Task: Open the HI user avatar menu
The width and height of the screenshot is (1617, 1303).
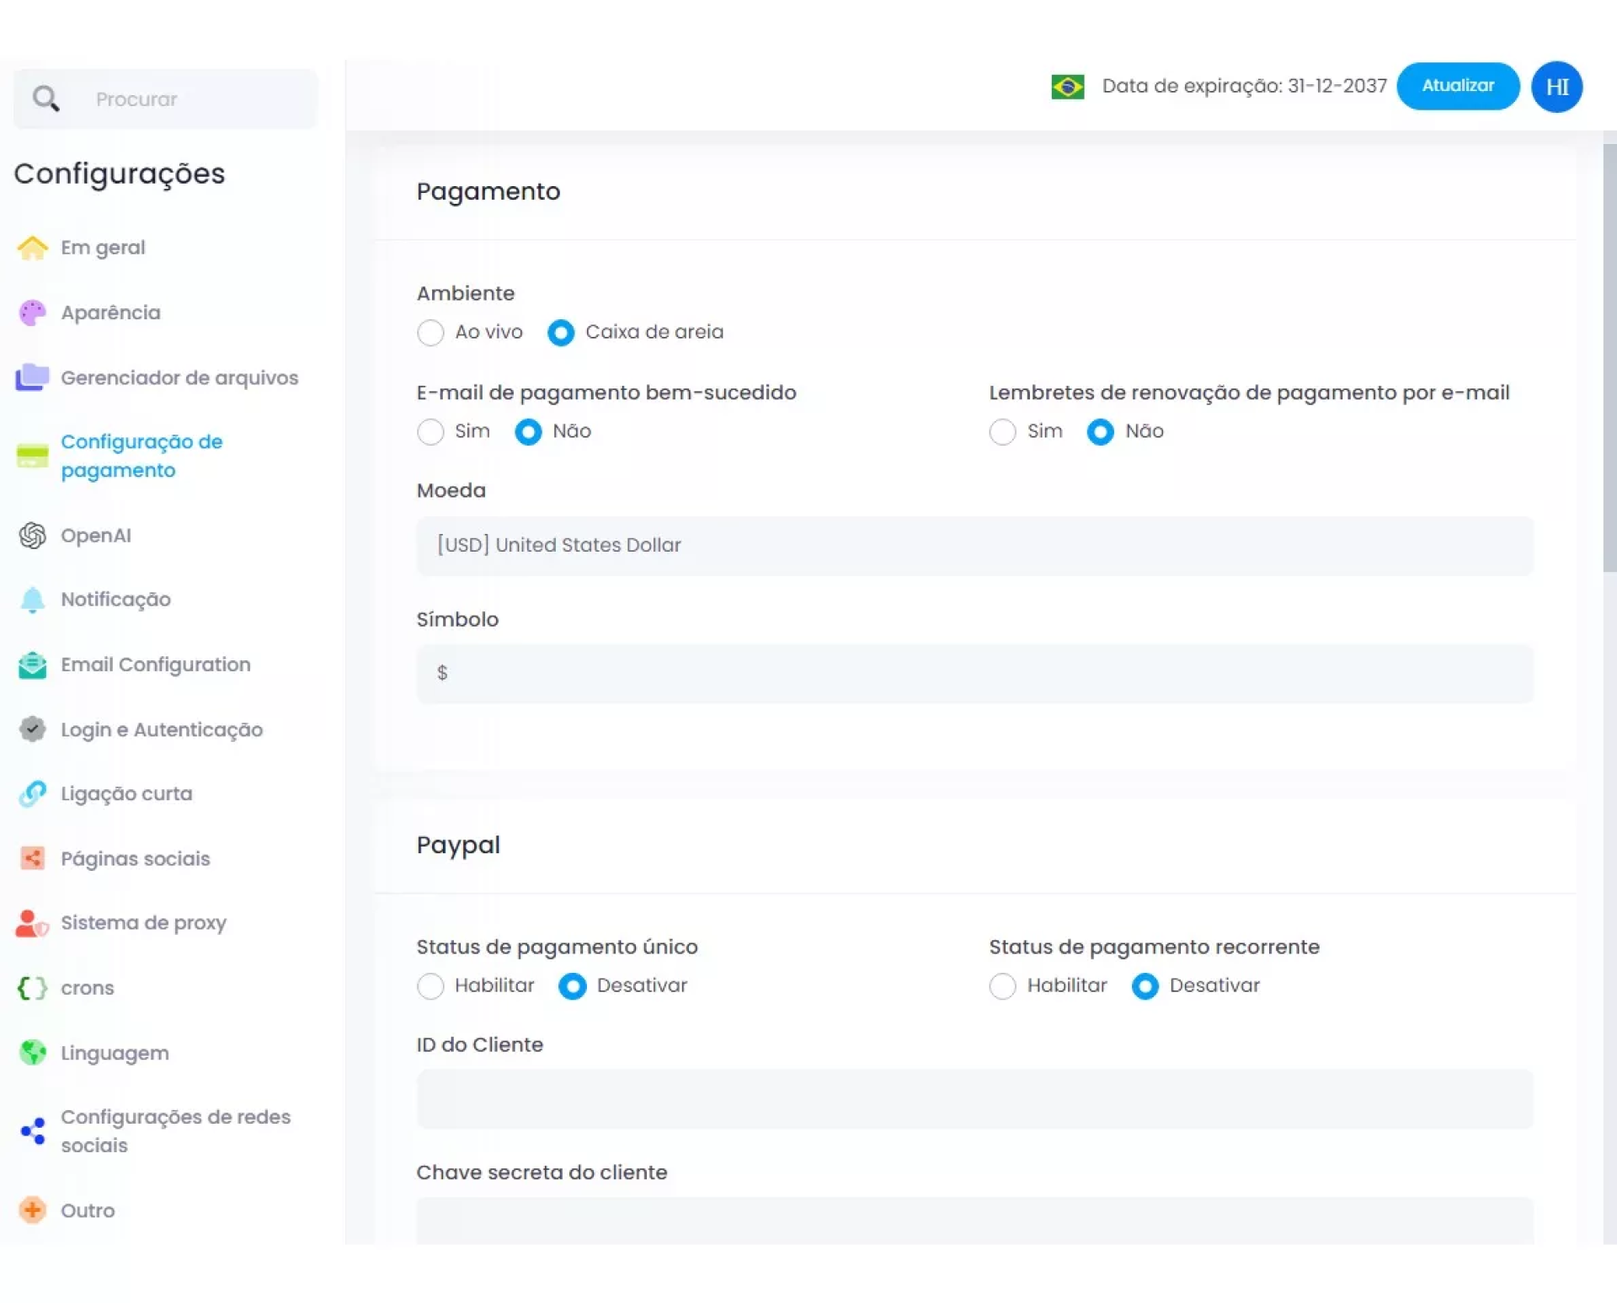Action: (1556, 87)
